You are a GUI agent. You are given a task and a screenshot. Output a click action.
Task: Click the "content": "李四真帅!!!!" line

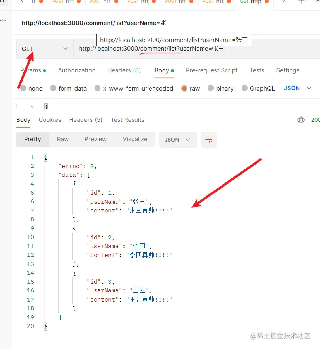(x=129, y=255)
